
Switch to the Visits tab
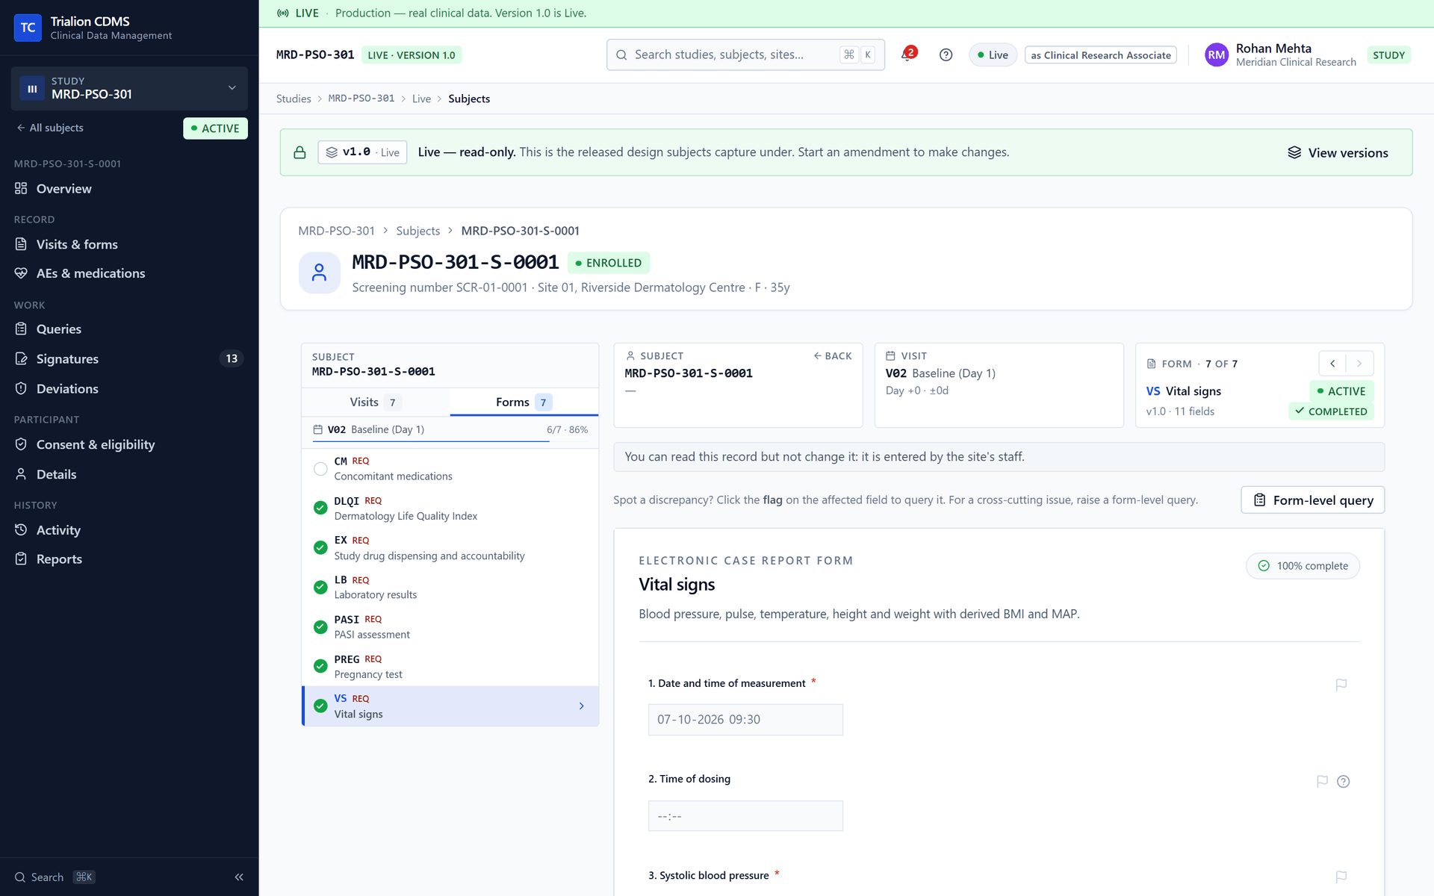376,402
